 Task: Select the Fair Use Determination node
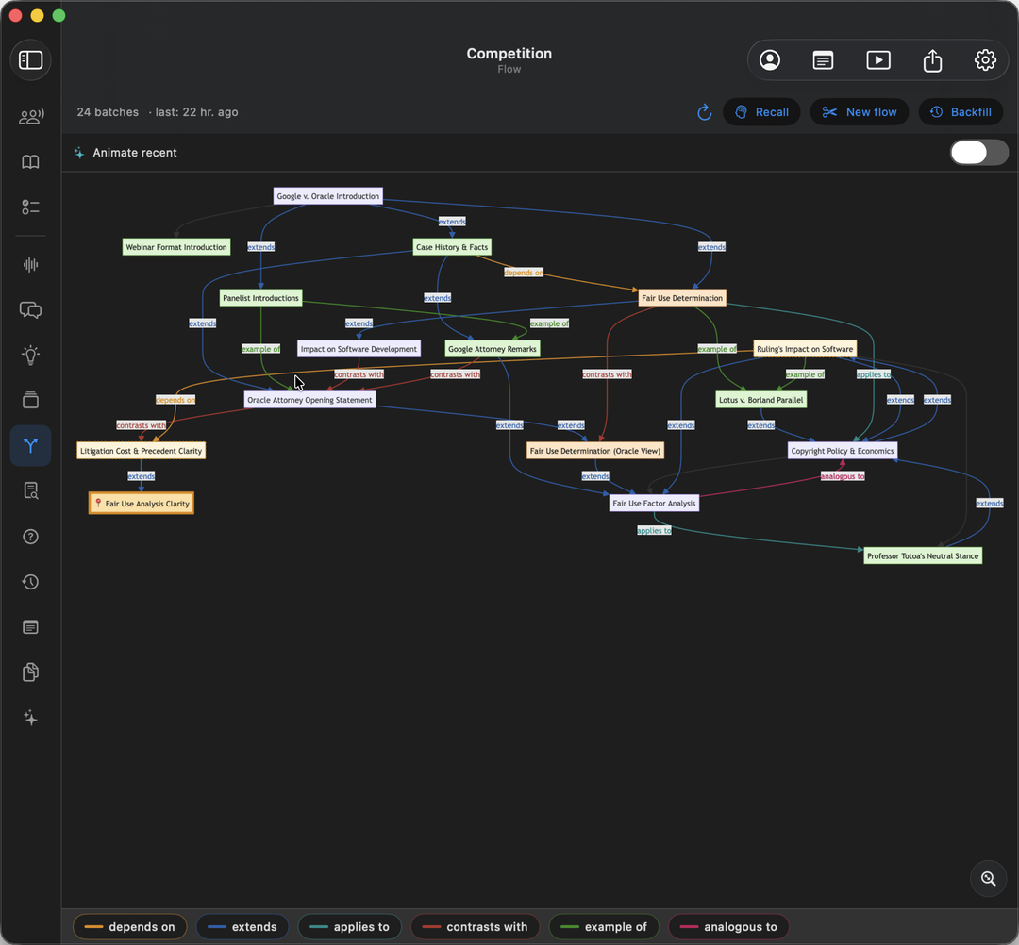tap(682, 298)
